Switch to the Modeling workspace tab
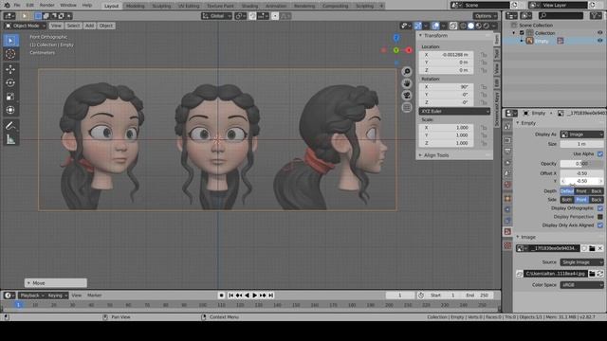The width and height of the screenshot is (607, 341). [x=135, y=6]
